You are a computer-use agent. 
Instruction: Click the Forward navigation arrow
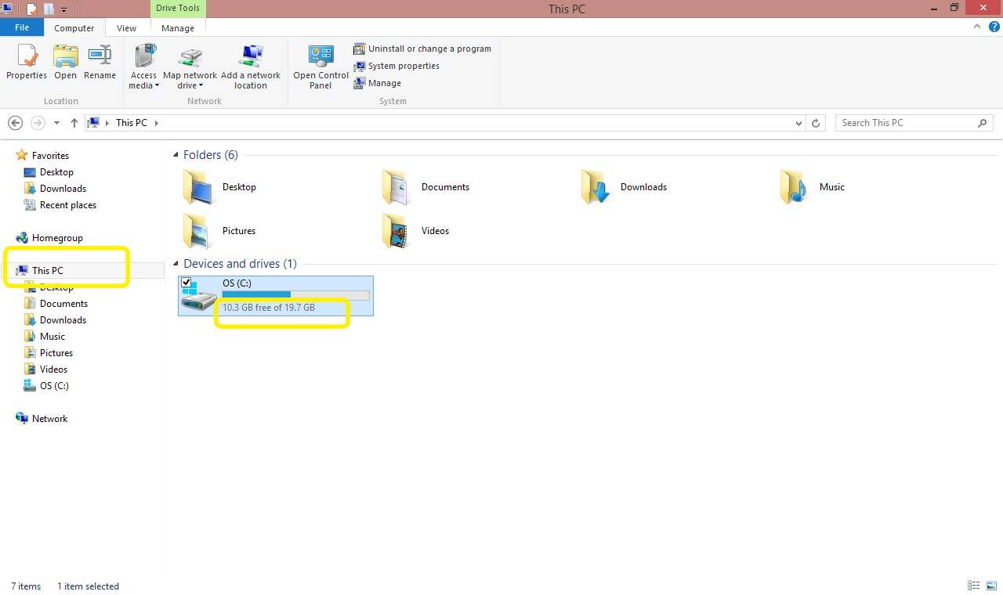pos(38,123)
